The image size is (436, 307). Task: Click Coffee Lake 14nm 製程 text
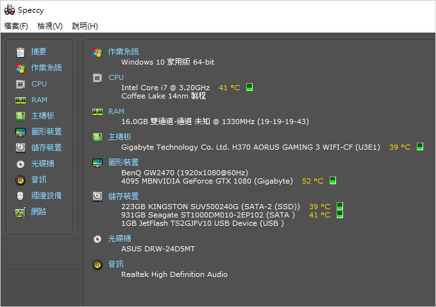coord(163,96)
